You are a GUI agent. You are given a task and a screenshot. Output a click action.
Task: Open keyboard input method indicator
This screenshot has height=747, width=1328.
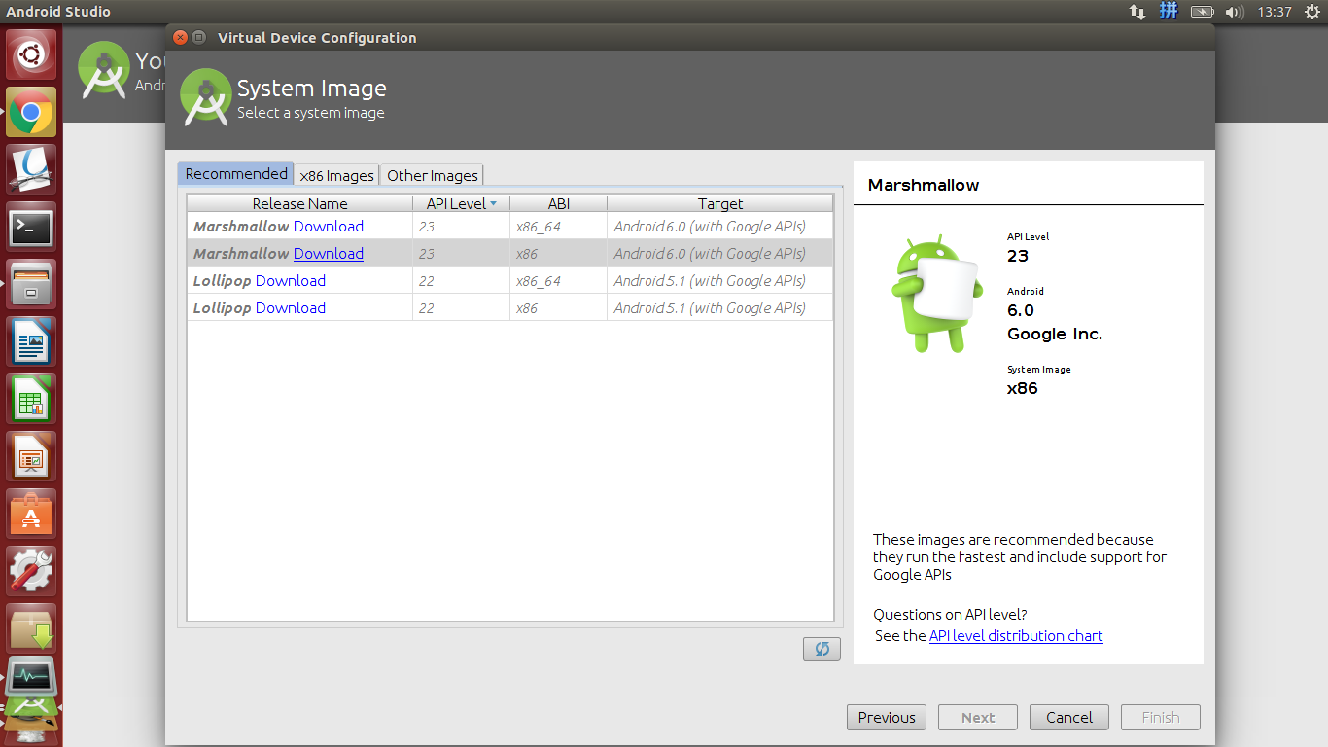coord(1170,12)
